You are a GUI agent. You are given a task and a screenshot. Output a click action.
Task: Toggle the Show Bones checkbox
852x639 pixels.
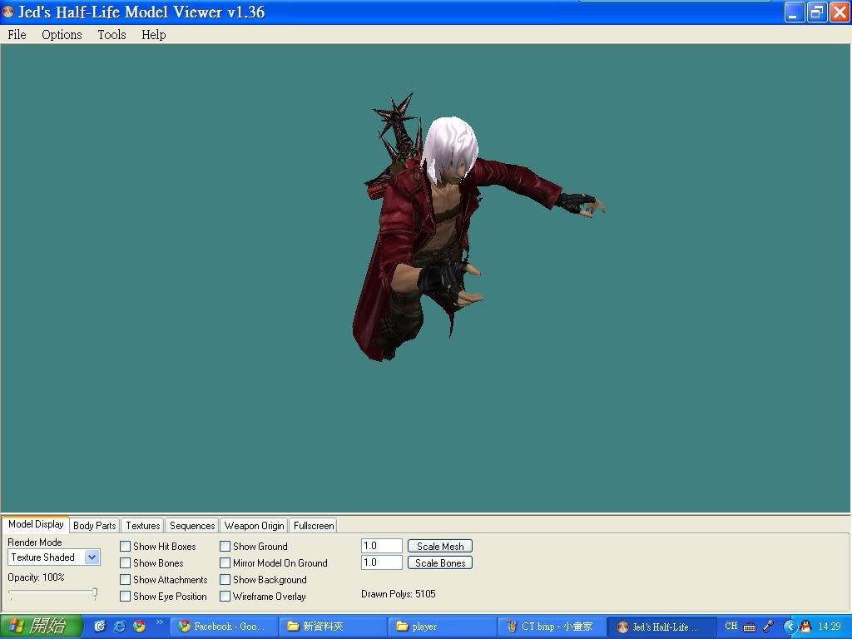(126, 563)
